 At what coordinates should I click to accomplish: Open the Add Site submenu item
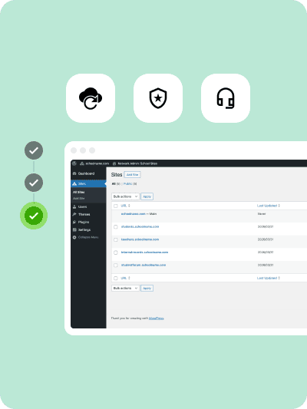pos(78,199)
